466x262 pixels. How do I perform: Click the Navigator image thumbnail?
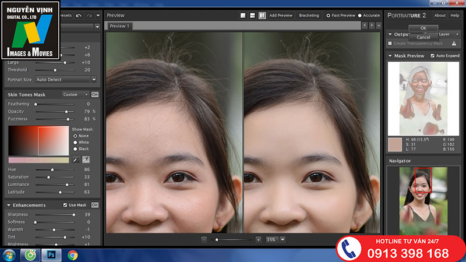click(x=423, y=201)
